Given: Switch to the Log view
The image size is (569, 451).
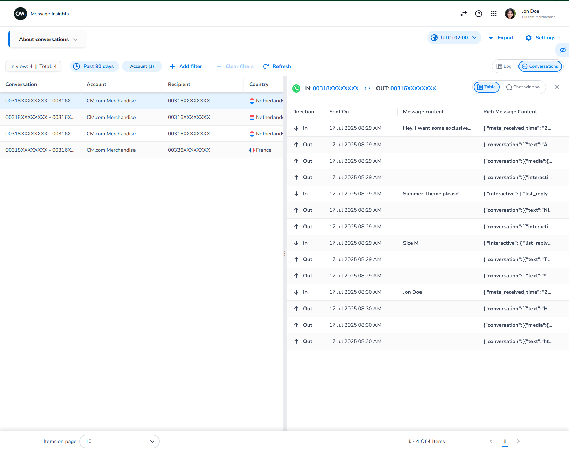Looking at the screenshot, I should pyautogui.click(x=504, y=66).
